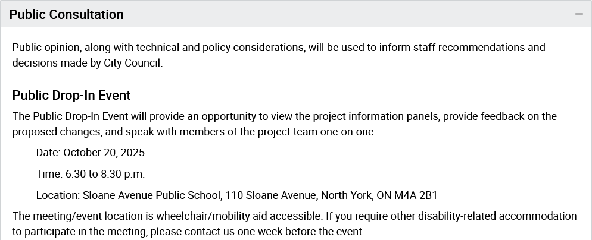
Task: Click the Sloane Avenue Public School name
Action: tap(152, 195)
